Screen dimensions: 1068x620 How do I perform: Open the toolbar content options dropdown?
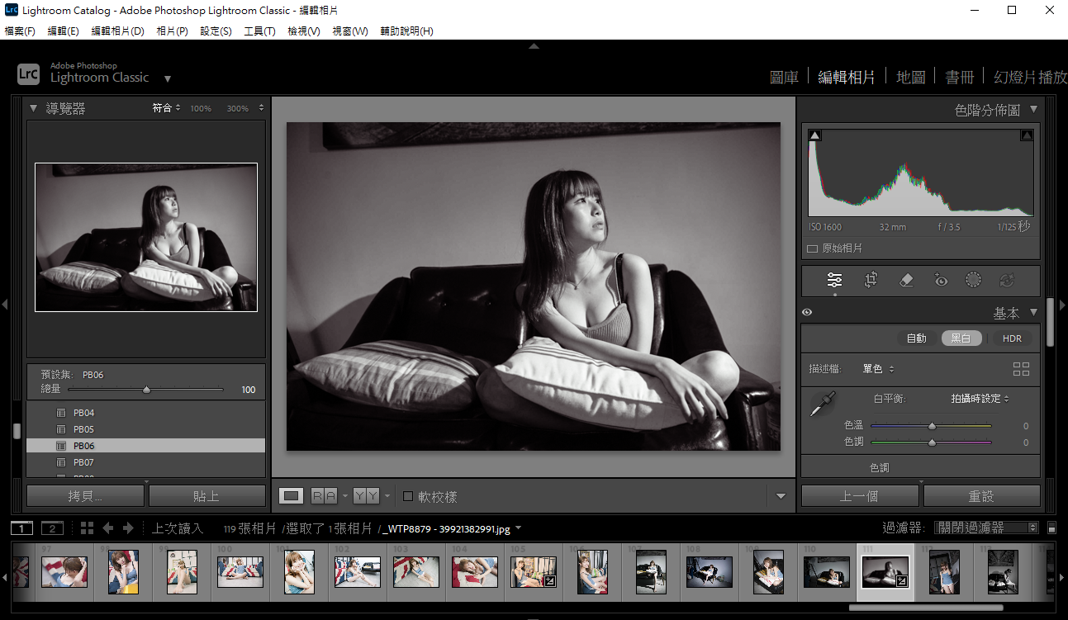781,496
